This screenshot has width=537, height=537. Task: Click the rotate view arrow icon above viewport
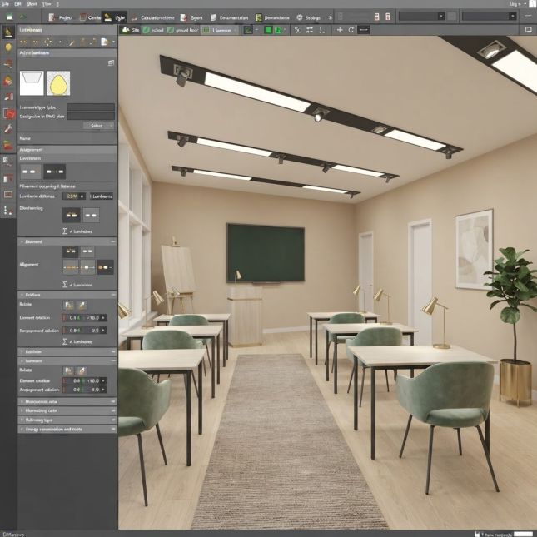pyautogui.click(x=351, y=30)
